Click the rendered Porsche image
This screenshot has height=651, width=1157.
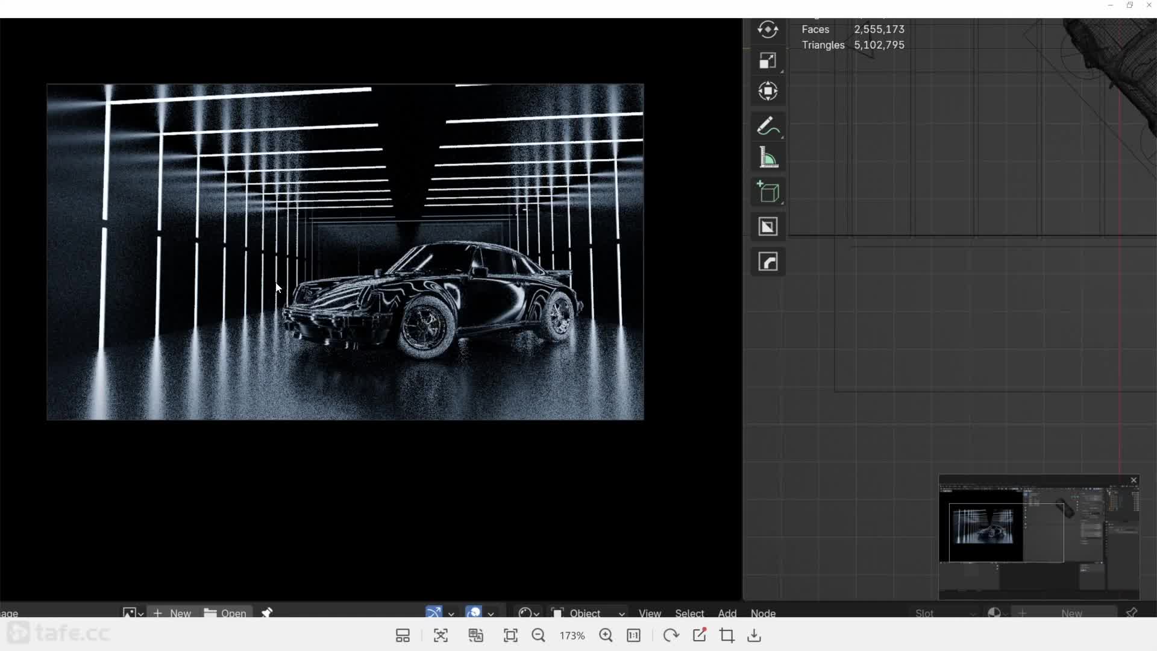[x=345, y=252]
